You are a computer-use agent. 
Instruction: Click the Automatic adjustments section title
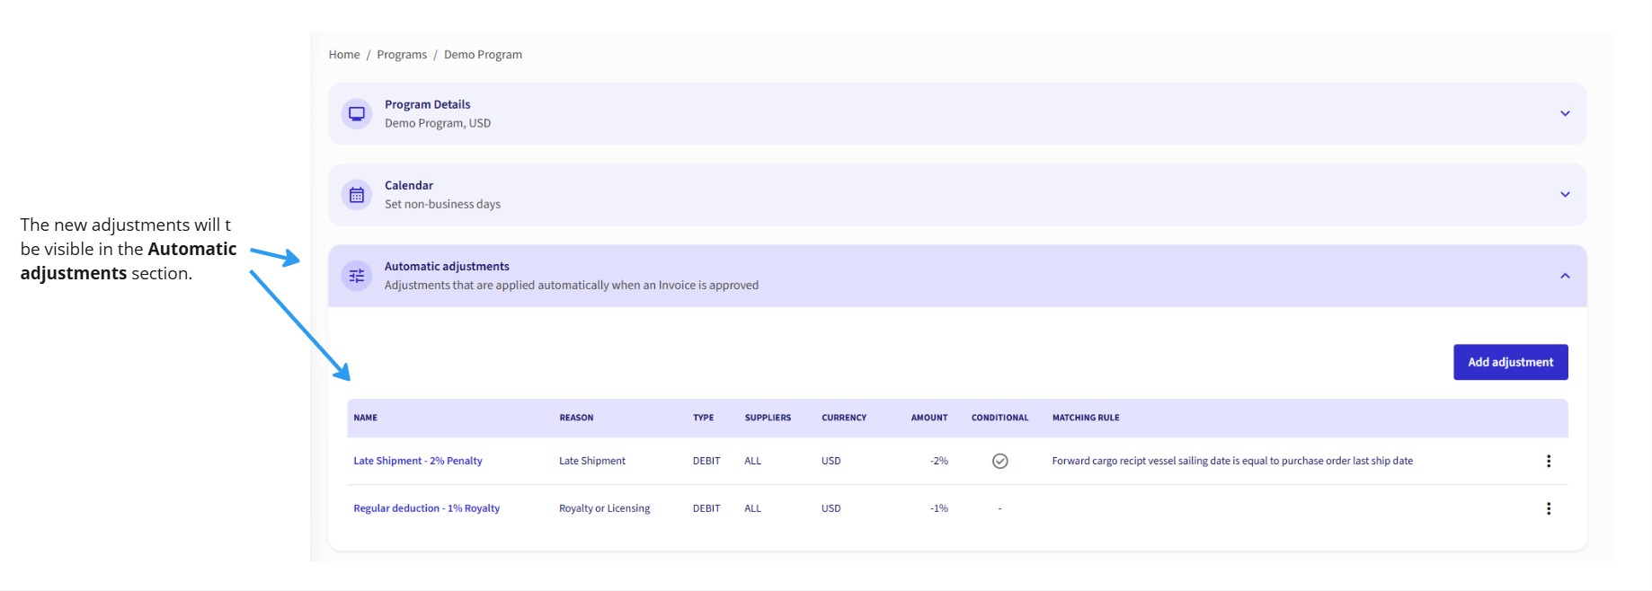(x=447, y=266)
